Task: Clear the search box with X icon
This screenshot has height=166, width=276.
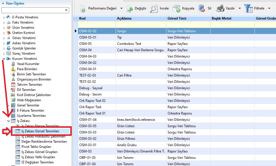Action: click(66, 10)
